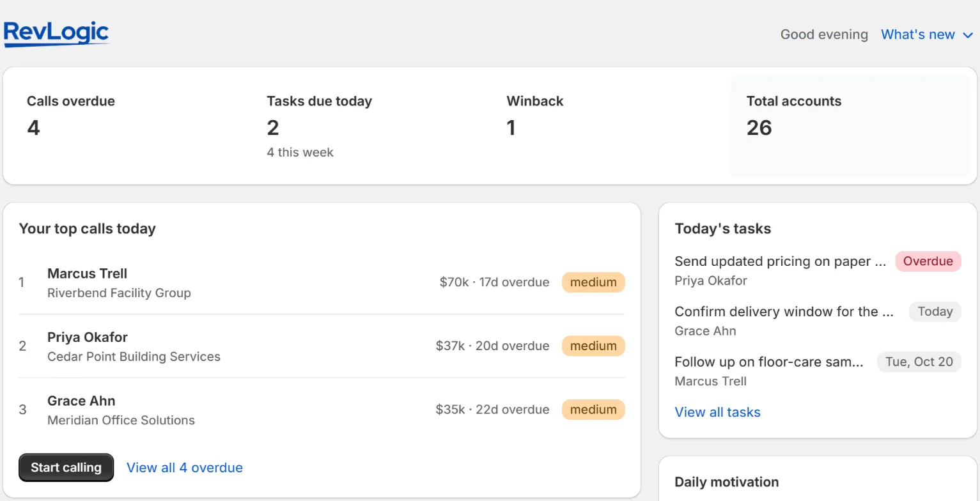Click the 4 this week subtext
Image resolution: width=980 pixels, height=501 pixels.
pyautogui.click(x=300, y=152)
